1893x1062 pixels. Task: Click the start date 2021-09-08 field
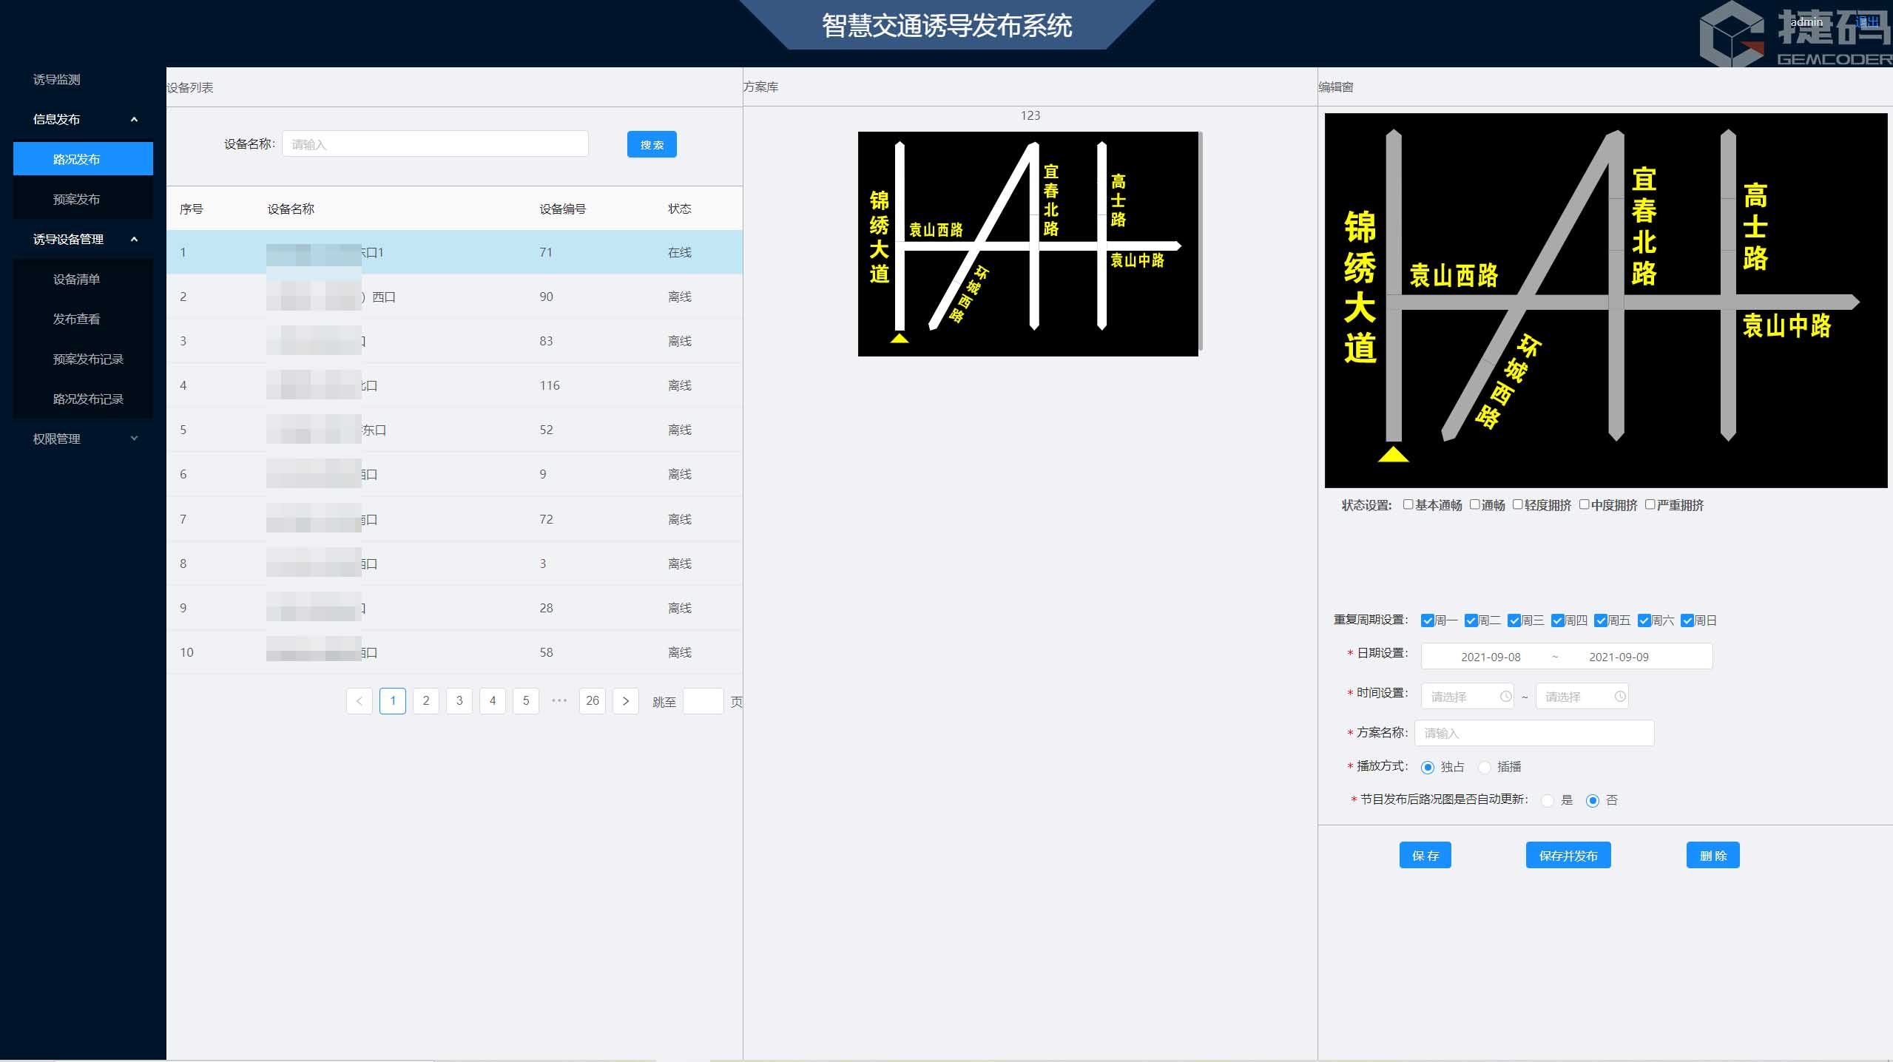click(1490, 656)
